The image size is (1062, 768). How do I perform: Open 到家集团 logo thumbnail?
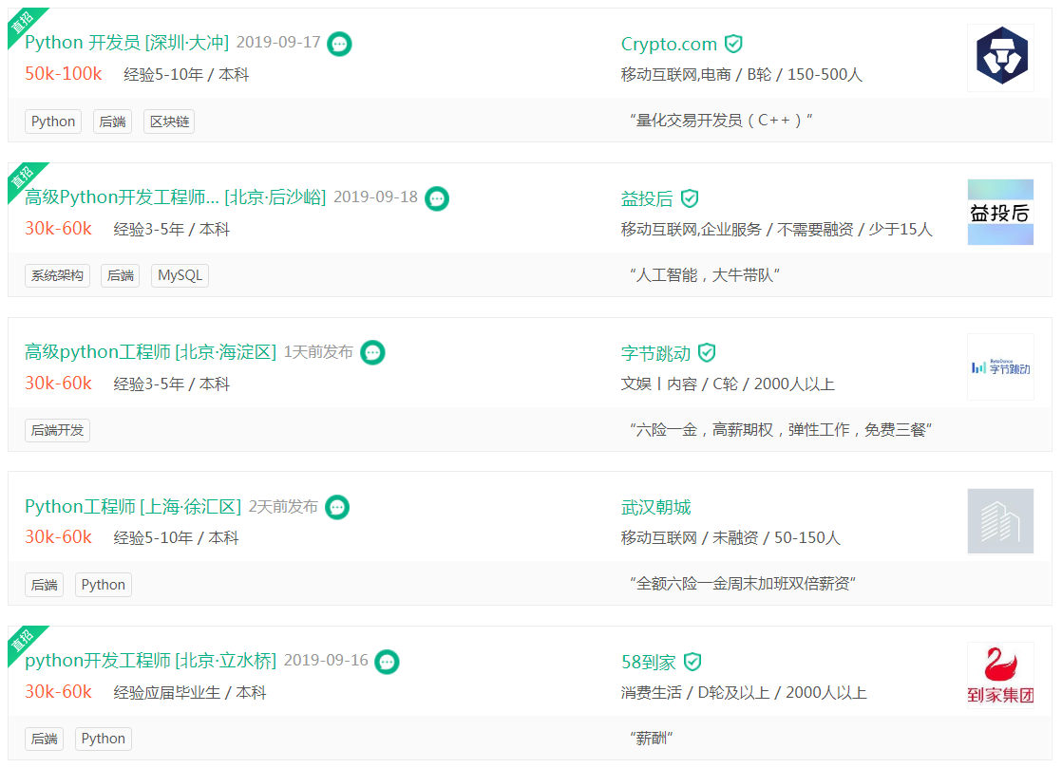tap(1001, 675)
